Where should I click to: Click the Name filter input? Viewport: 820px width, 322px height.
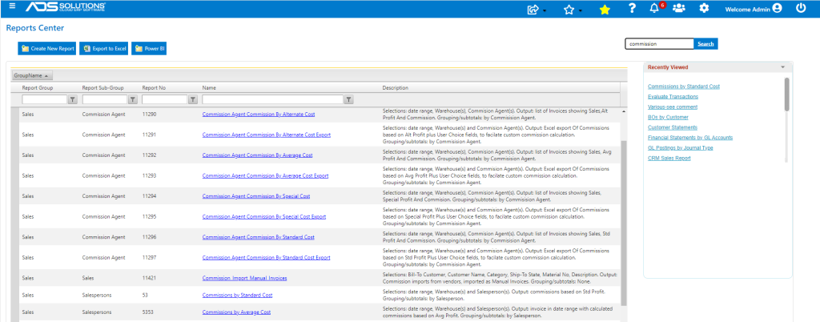[272, 99]
